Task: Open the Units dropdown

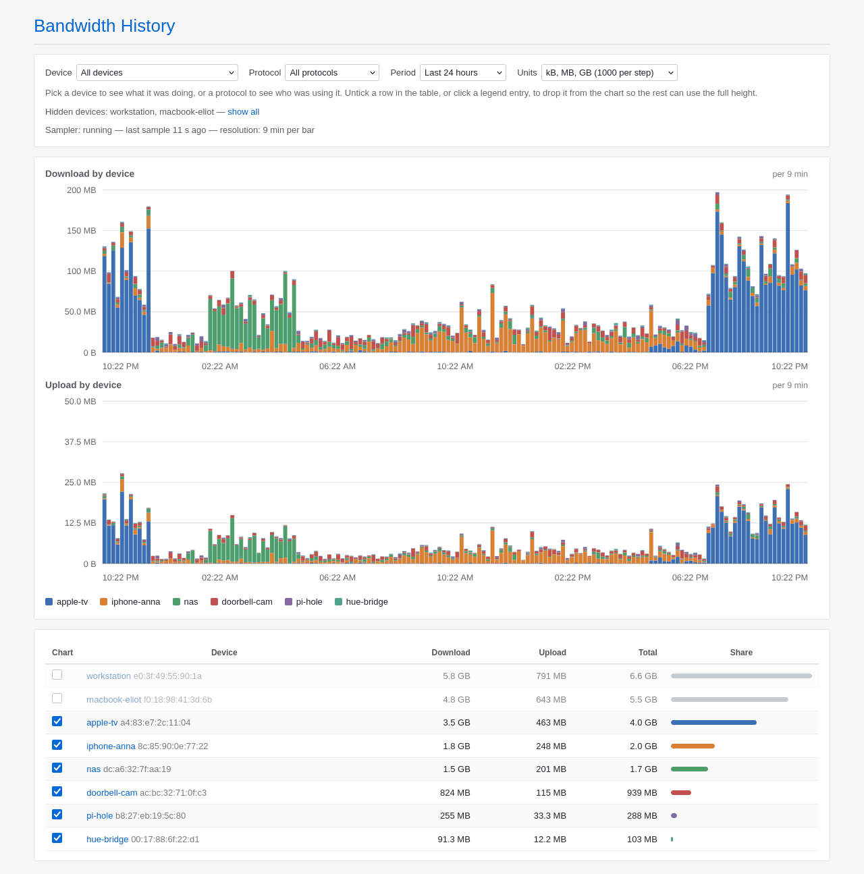Action: pos(610,73)
